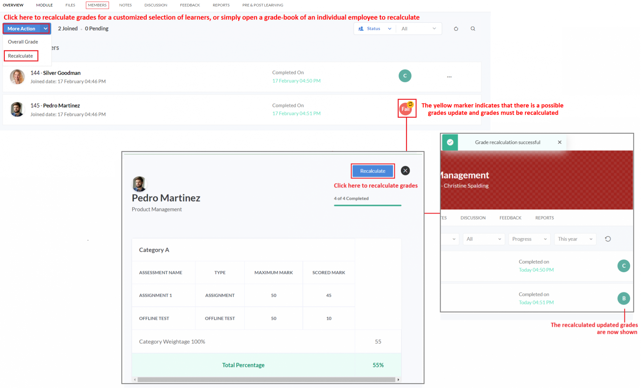
Task: Click Pedro Martinez's avatar in grade-book
Action: [x=139, y=184]
